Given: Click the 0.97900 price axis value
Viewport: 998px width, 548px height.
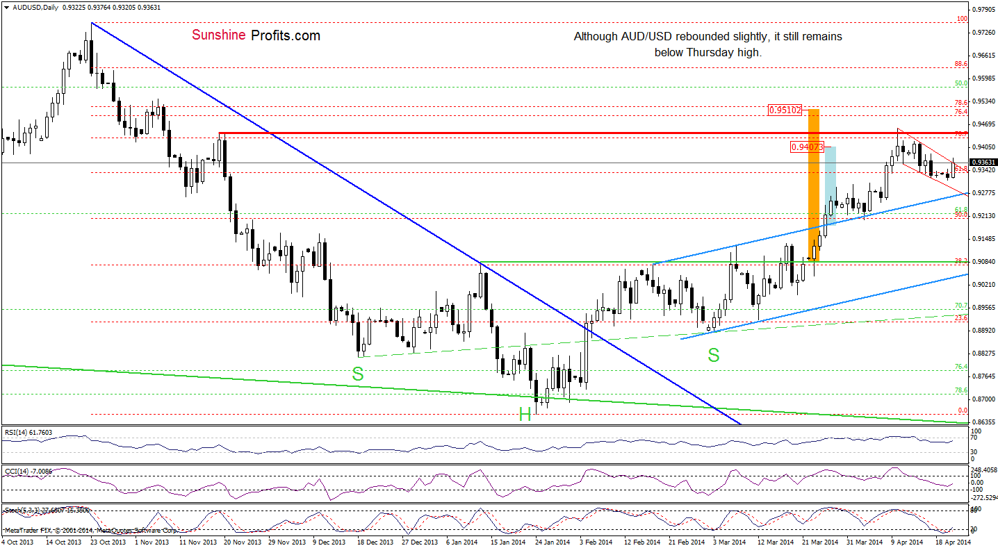Looking at the screenshot, I should coord(985,10).
